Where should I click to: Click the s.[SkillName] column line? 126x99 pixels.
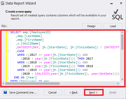28,43
